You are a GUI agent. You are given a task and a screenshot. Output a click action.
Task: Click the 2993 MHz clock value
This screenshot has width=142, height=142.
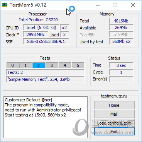point(35,34)
